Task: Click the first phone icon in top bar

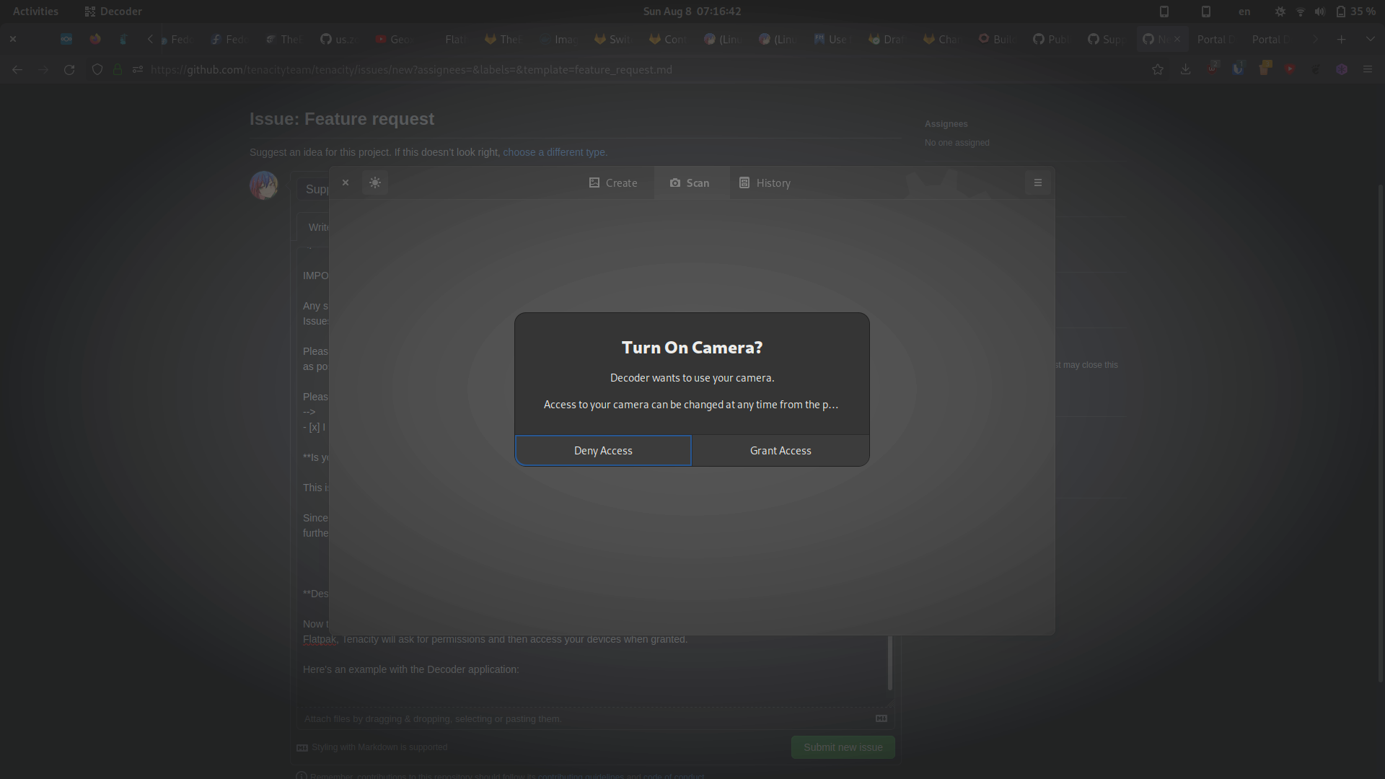Action: tap(1164, 12)
